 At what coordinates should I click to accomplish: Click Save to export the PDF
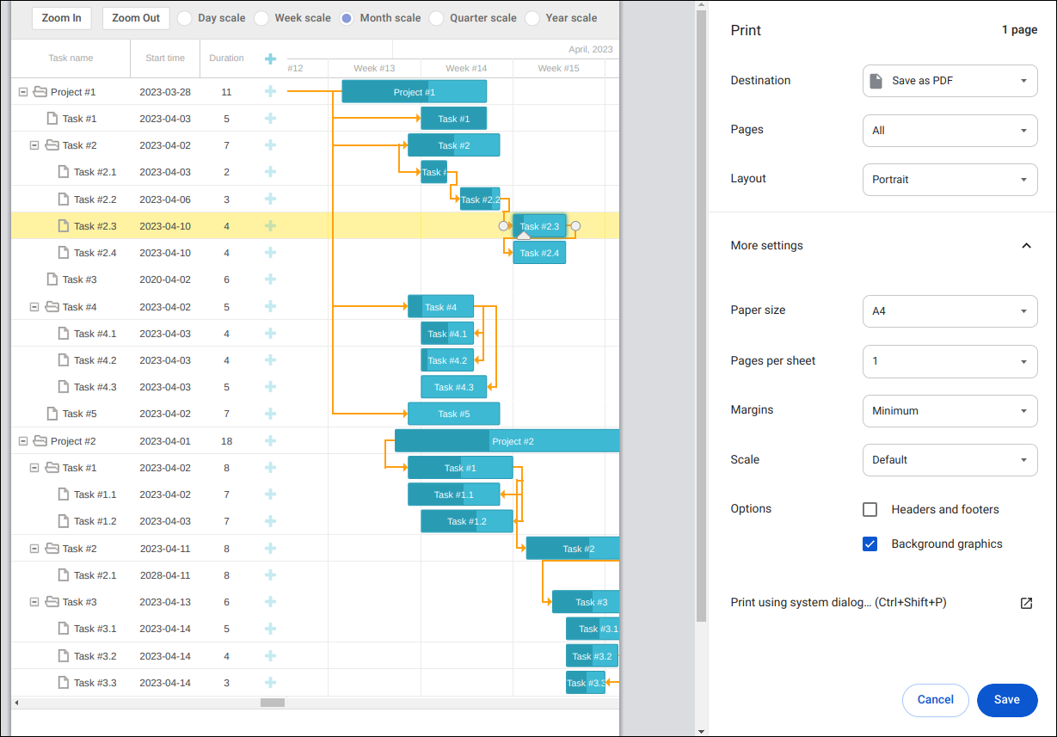coord(1007,700)
